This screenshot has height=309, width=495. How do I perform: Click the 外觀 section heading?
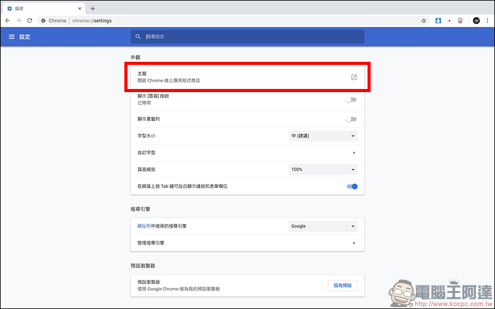coord(136,57)
